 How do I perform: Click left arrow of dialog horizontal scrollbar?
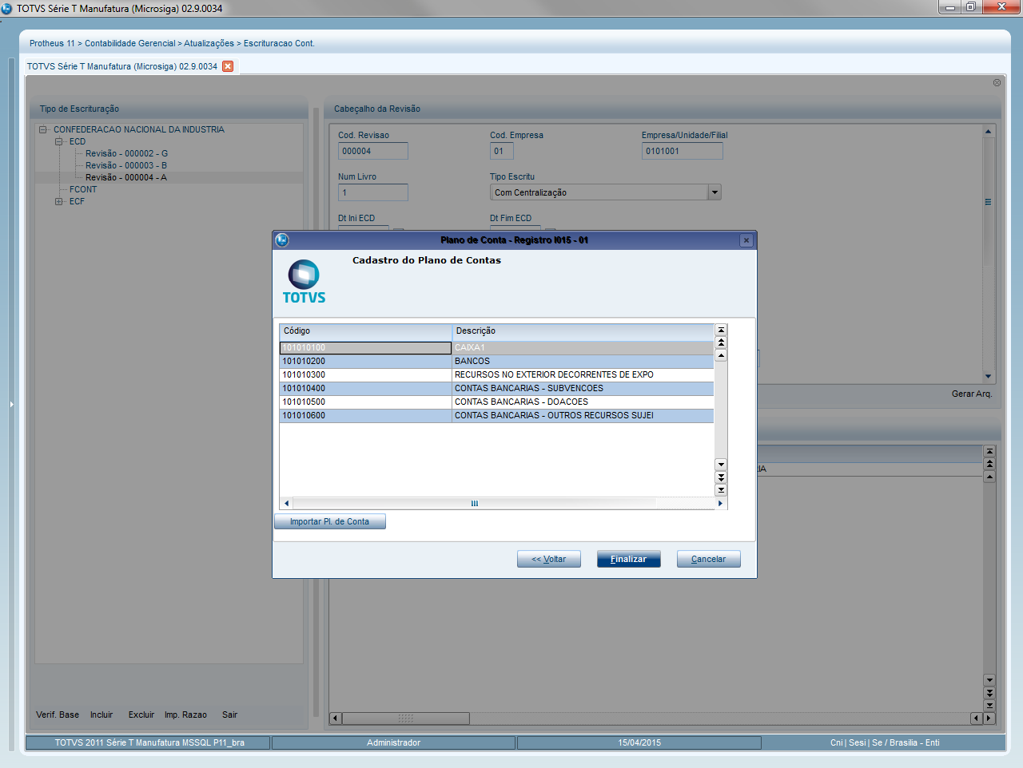(x=287, y=504)
